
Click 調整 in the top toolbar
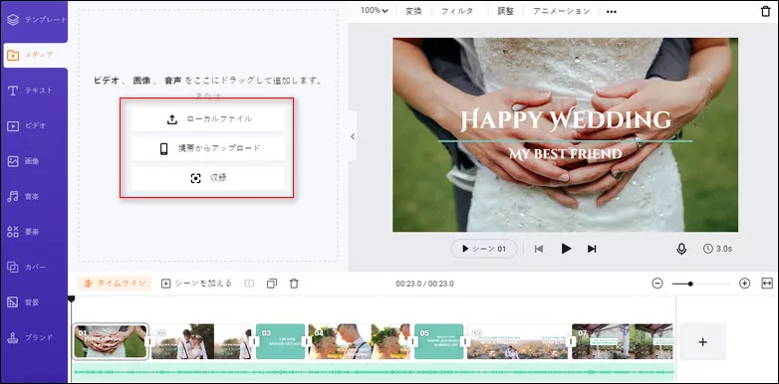click(506, 11)
